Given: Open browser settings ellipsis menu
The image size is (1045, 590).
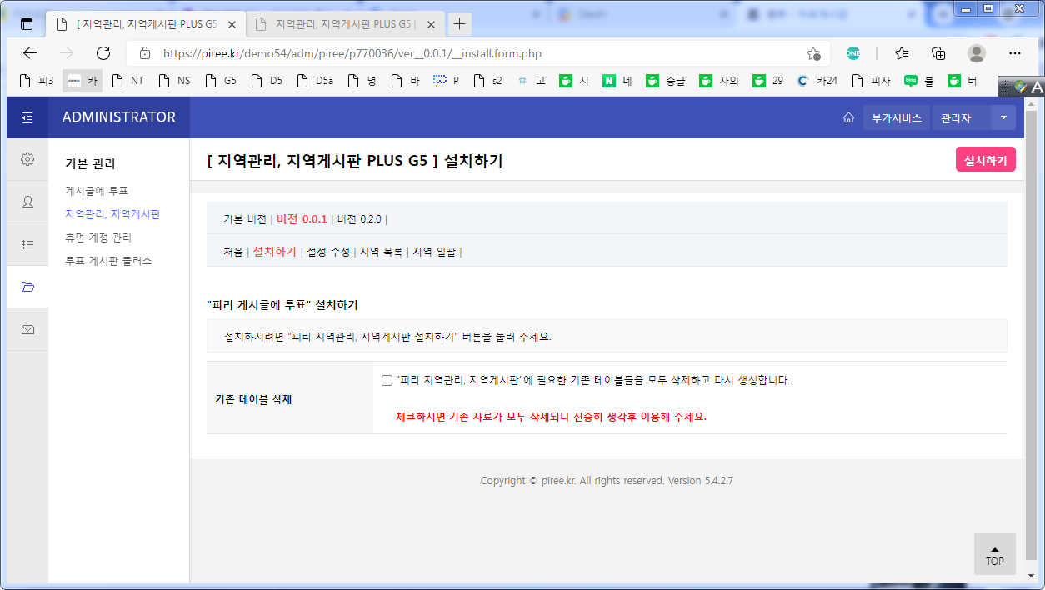Looking at the screenshot, I should tap(1014, 53).
